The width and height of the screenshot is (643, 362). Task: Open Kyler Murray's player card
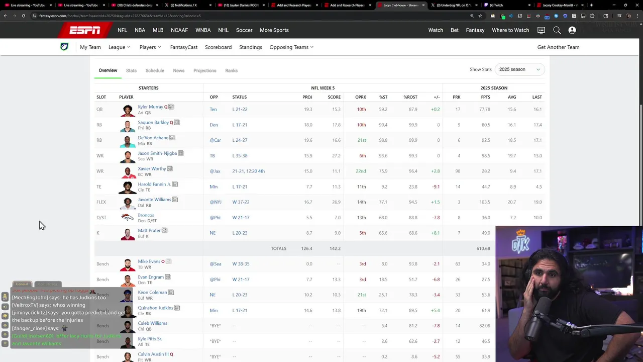click(x=151, y=107)
